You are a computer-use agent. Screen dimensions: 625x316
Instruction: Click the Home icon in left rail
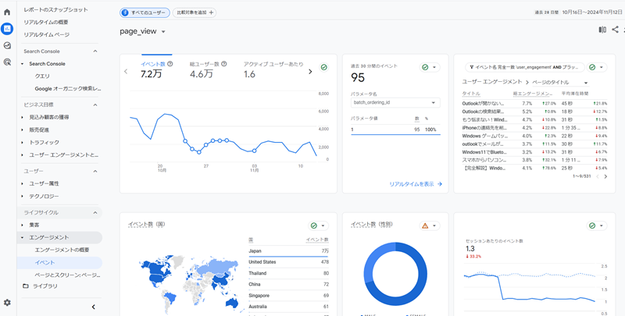[7, 12]
